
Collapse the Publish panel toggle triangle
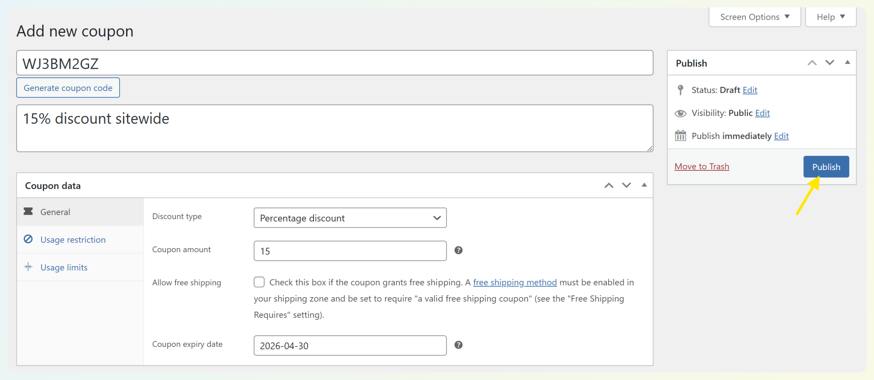coord(847,62)
